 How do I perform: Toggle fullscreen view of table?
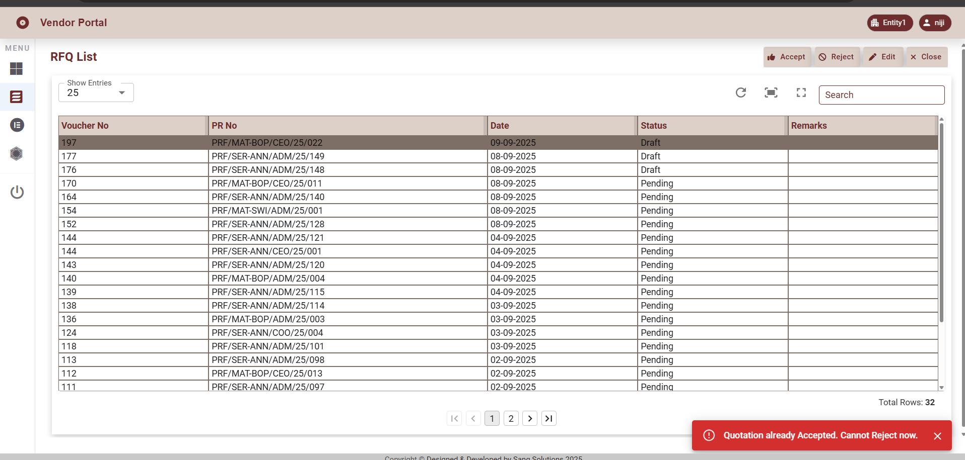tap(801, 93)
